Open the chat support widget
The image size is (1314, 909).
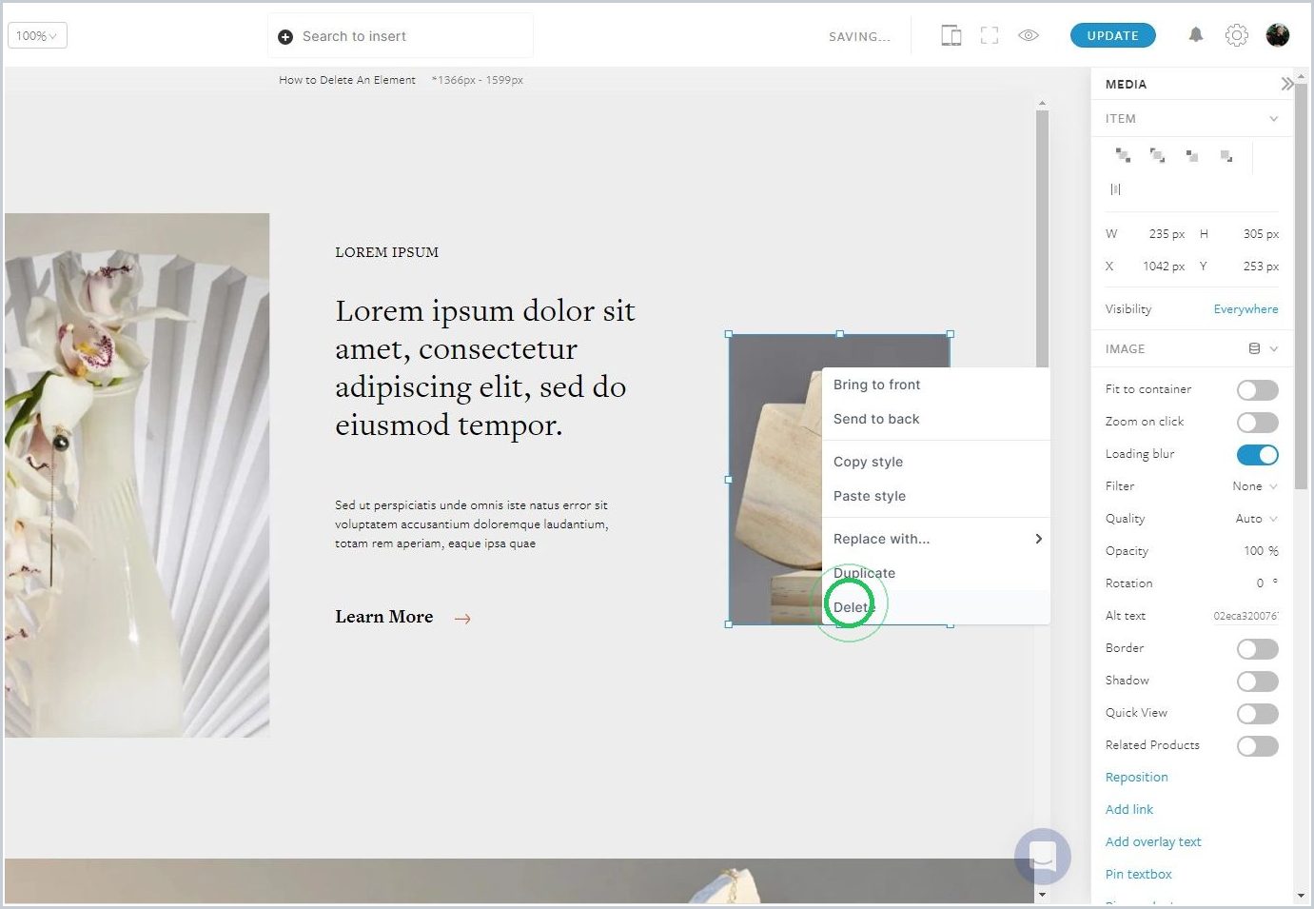(1043, 856)
